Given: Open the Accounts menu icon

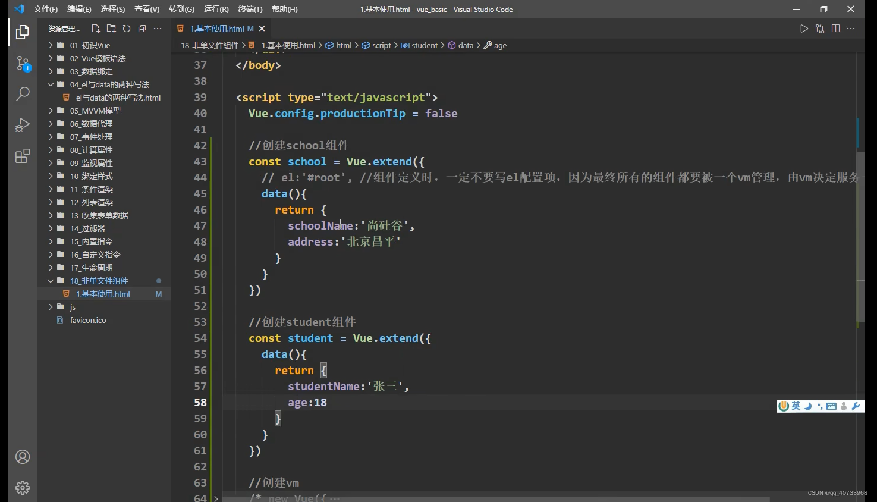Looking at the screenshot, I should 23,457.
